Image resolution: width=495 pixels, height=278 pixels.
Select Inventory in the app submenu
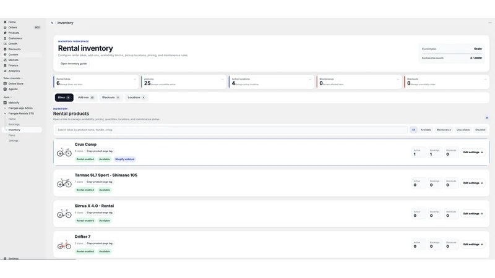pyautogui.click(x=22, y=130)
